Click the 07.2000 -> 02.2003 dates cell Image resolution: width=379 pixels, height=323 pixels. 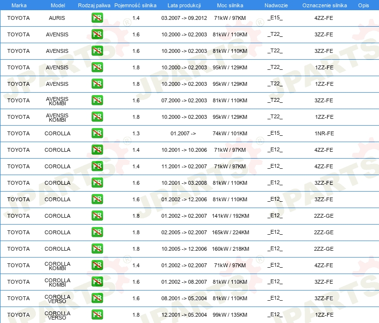click(x=184, y=100)
